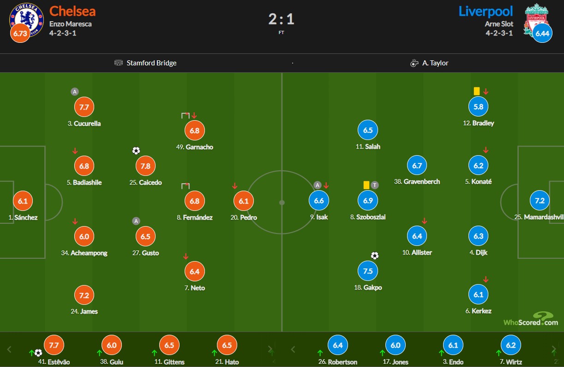Click the goal ball icon above Caicedo

pos(136,151)
